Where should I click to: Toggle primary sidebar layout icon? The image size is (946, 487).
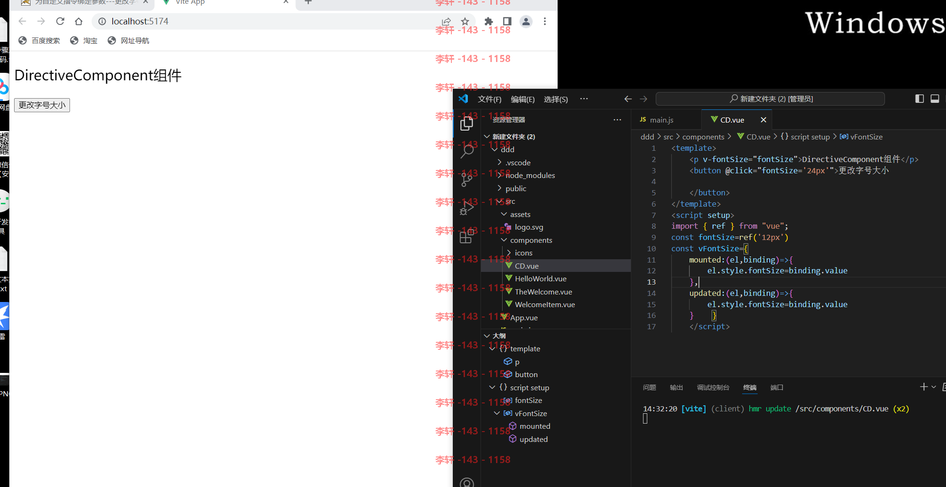(x=920, y=99)
